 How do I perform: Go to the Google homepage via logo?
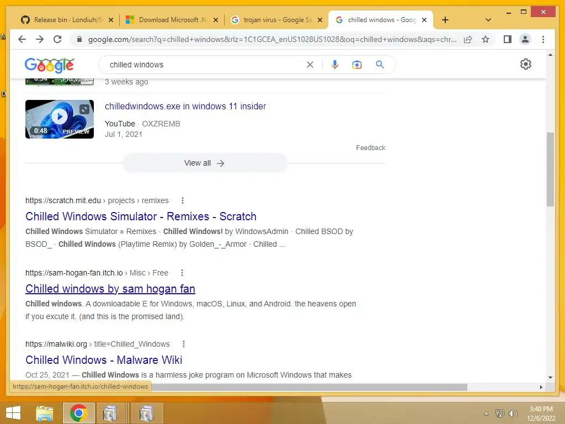(49, 65)
